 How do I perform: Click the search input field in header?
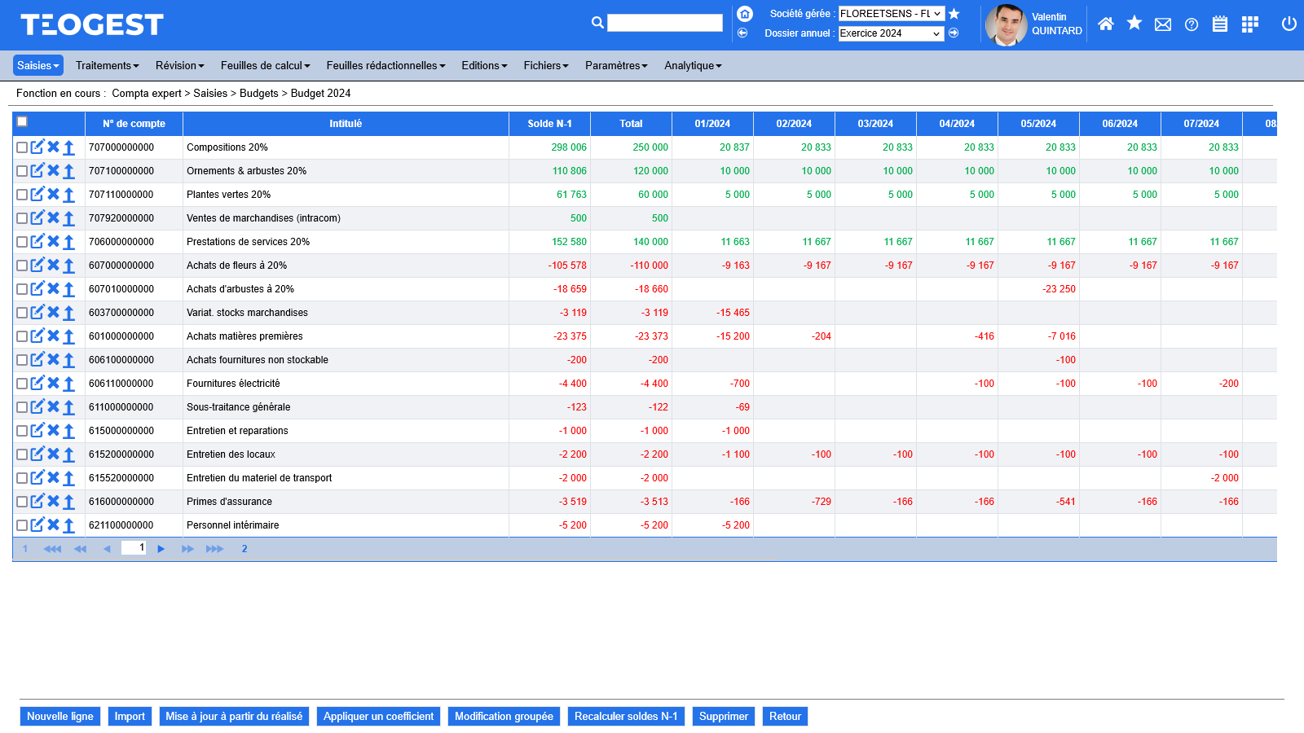pos(664,23)
